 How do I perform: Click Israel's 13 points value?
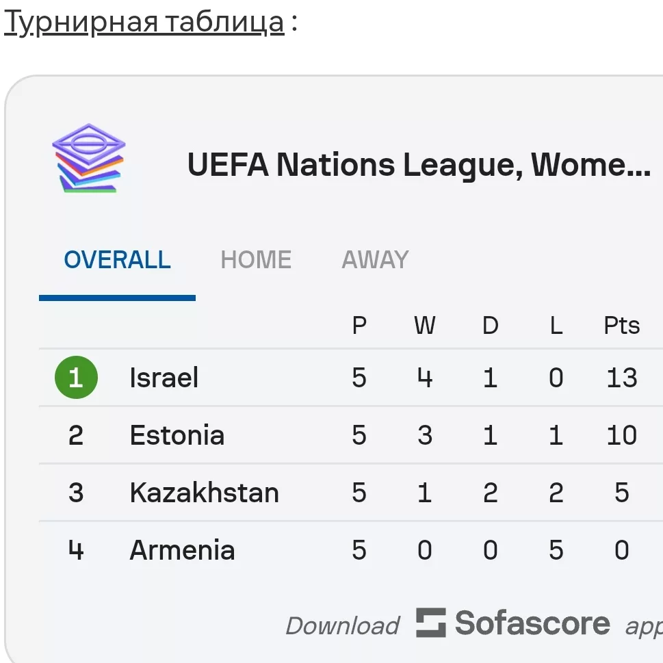pos(621,378)
